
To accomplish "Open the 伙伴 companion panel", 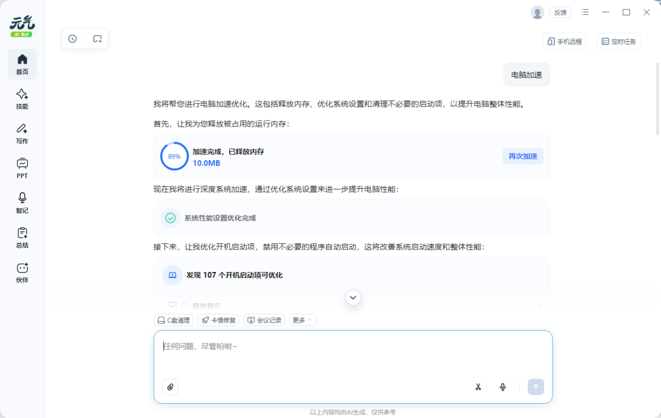I will click(x=22, y=272).
